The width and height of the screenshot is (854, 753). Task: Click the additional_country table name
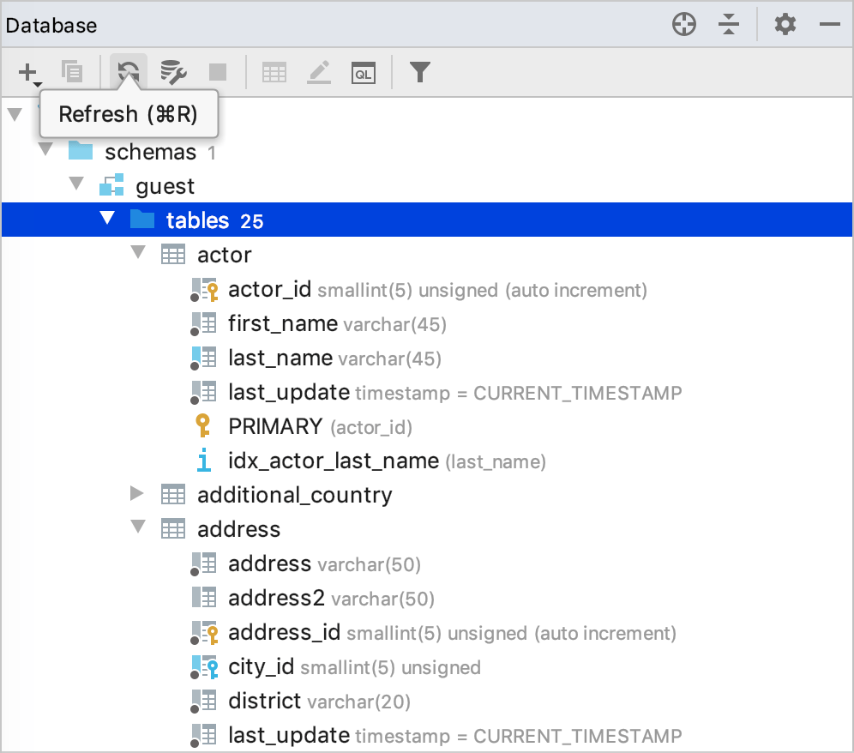(x=295, y=495)
